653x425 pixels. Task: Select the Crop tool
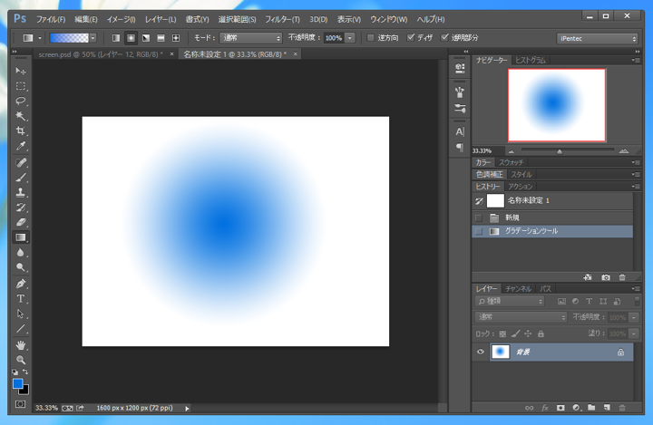coord(20,130)
